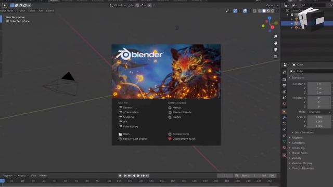Open the Material properties tab
333x187 pixels.
(284, 148)
